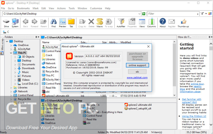213x134 pixels.
Task: Click the About question-mark icon
Action: (162, 23)
